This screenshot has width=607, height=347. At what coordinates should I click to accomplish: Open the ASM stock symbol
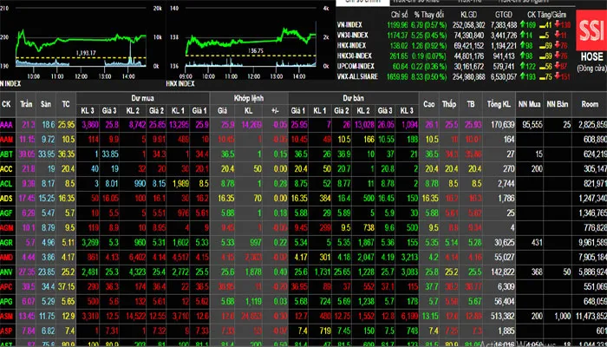coord(8,317)
